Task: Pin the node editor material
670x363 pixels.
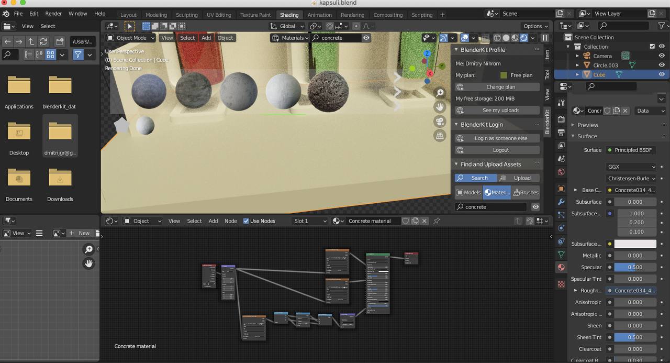Action: pos(437,221)
